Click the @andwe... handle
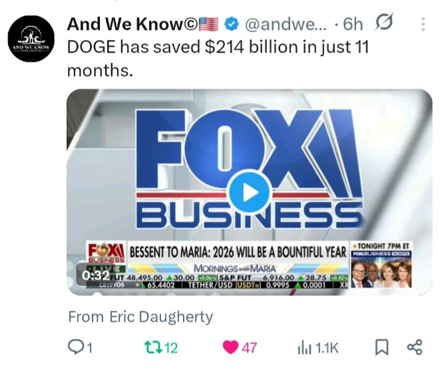The height and width of the screenshot is (366, 440). 286,25
